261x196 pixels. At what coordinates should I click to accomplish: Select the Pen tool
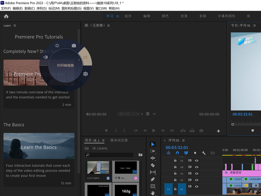(x=153, y=179)
